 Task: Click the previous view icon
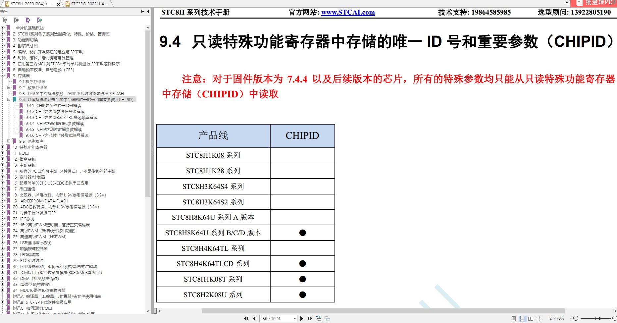[319, 318]
